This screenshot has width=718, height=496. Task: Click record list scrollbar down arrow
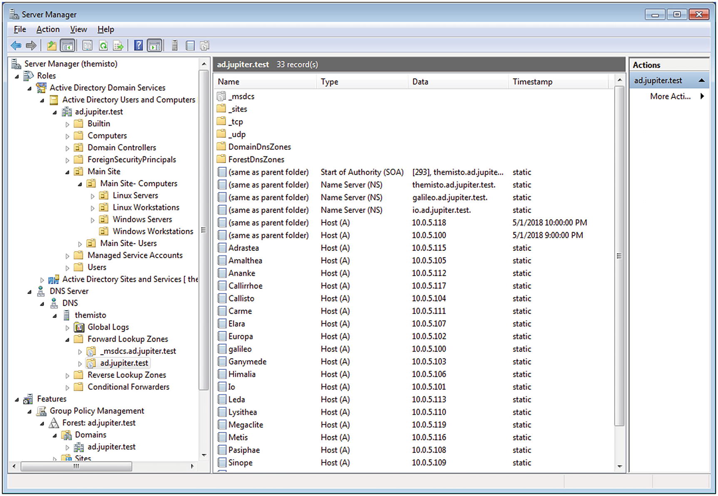(x=619, y=466)
